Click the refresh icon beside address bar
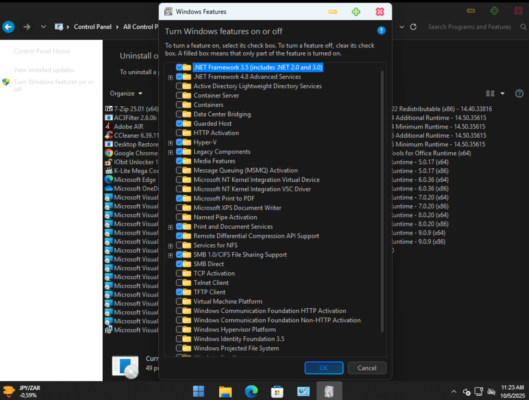Viewport: 529px width, 400px height. click(x=413, y=27)
